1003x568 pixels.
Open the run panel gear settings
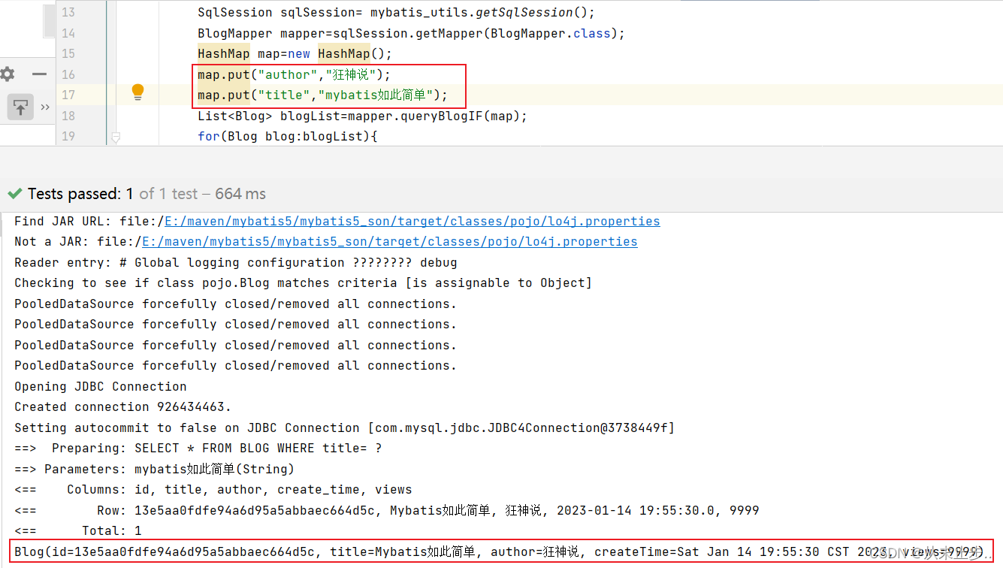pyautogui.click(x=7, y=74)
